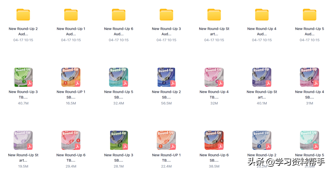Open New Round-Up Start PDF, 40.1M
Screen dimensions: 330x171
click(x=262, y=77)
